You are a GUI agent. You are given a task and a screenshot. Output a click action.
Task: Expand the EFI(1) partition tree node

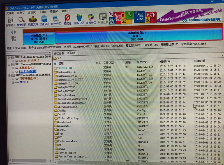(13, 82)
